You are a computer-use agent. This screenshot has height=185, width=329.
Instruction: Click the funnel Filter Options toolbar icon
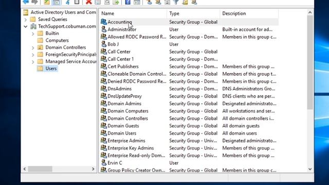point(176,2)
